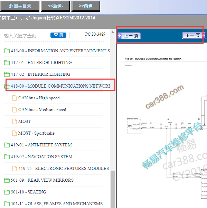Screen dimensions: 207x208
Task: Click document icon of CAN bus - Medium speed
Action: tap(15, 110)
